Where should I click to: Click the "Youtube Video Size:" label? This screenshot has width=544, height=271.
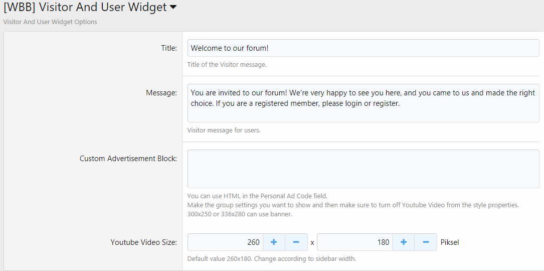coord(143,242)
